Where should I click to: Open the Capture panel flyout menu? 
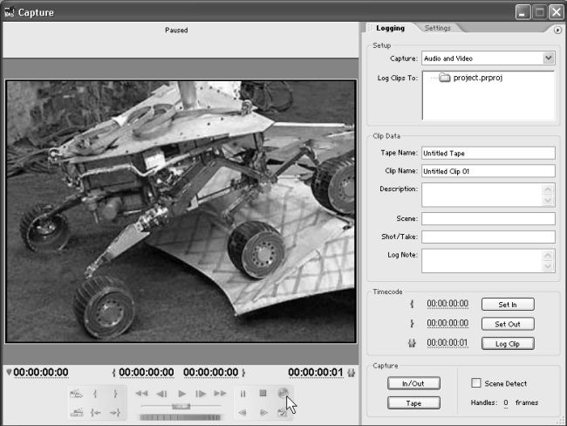pyautogui.click(x=557, y=29)
